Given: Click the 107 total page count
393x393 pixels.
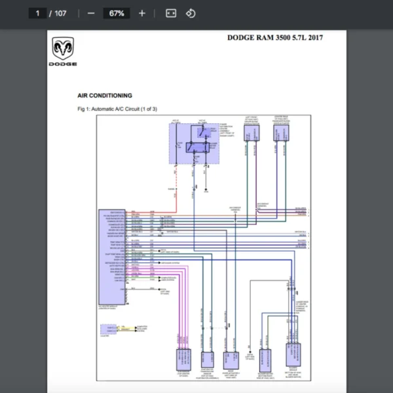Looking at the screenshot, I should coord(60,13).
